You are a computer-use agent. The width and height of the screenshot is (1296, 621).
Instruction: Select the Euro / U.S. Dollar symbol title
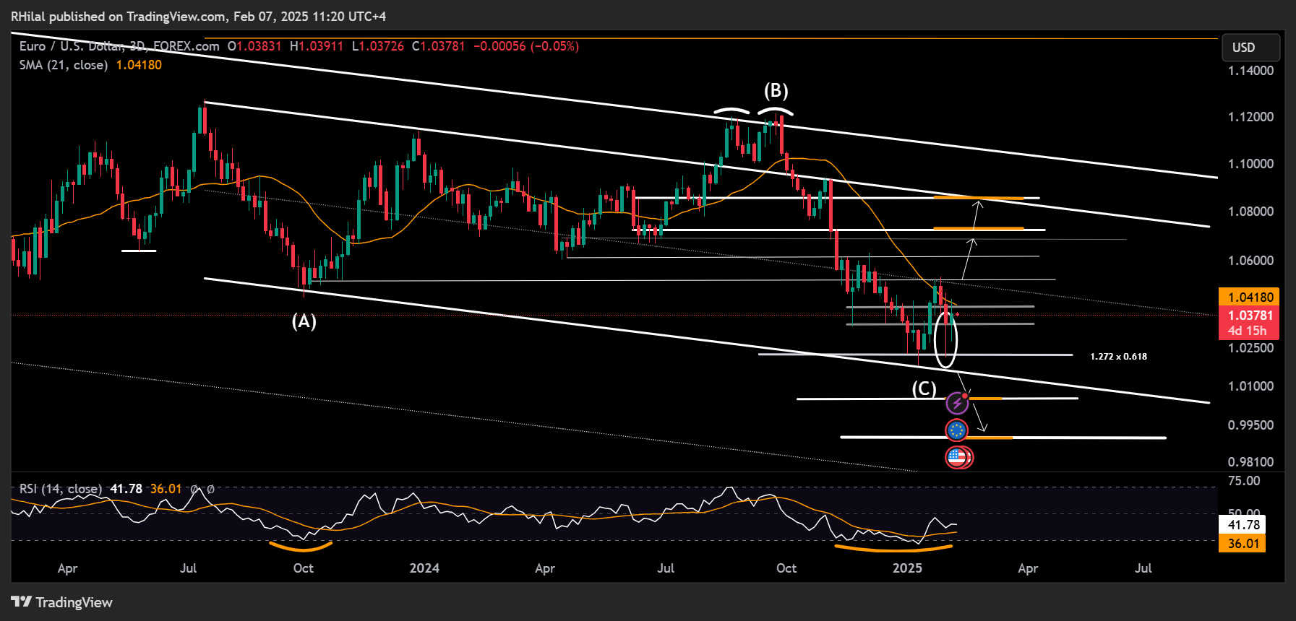tap(119, 46)
